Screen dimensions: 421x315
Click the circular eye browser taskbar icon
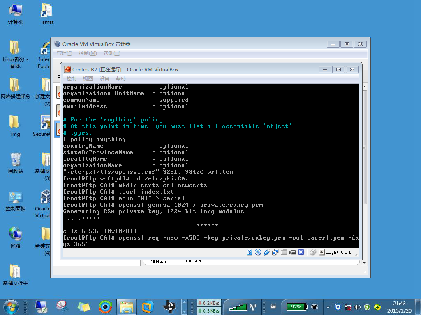(105, 307)
